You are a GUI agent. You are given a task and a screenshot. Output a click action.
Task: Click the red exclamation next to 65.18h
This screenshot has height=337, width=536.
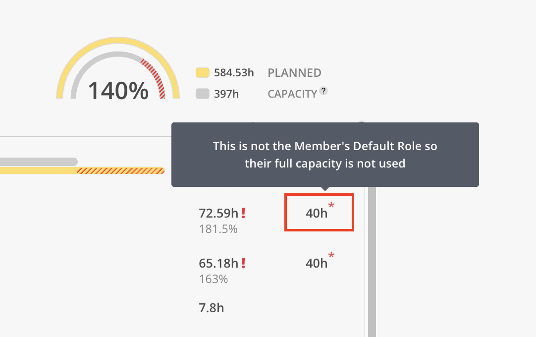[x=243, y=263]
